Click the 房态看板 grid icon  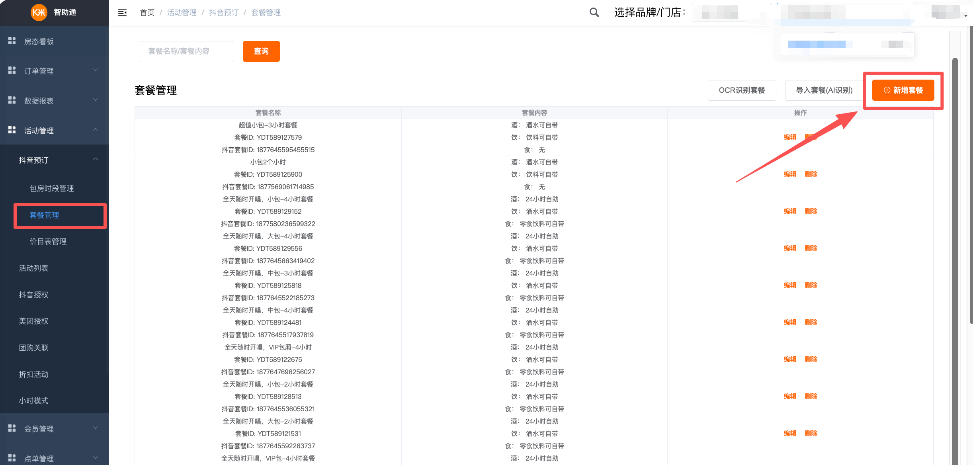tap(12, 41)
